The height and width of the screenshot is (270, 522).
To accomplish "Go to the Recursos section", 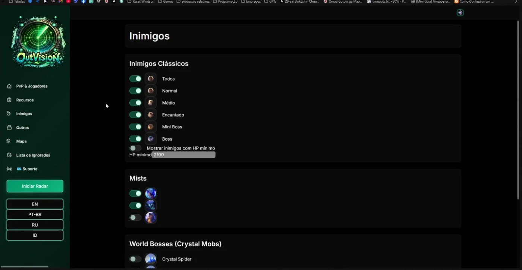I will pos(25,100).
